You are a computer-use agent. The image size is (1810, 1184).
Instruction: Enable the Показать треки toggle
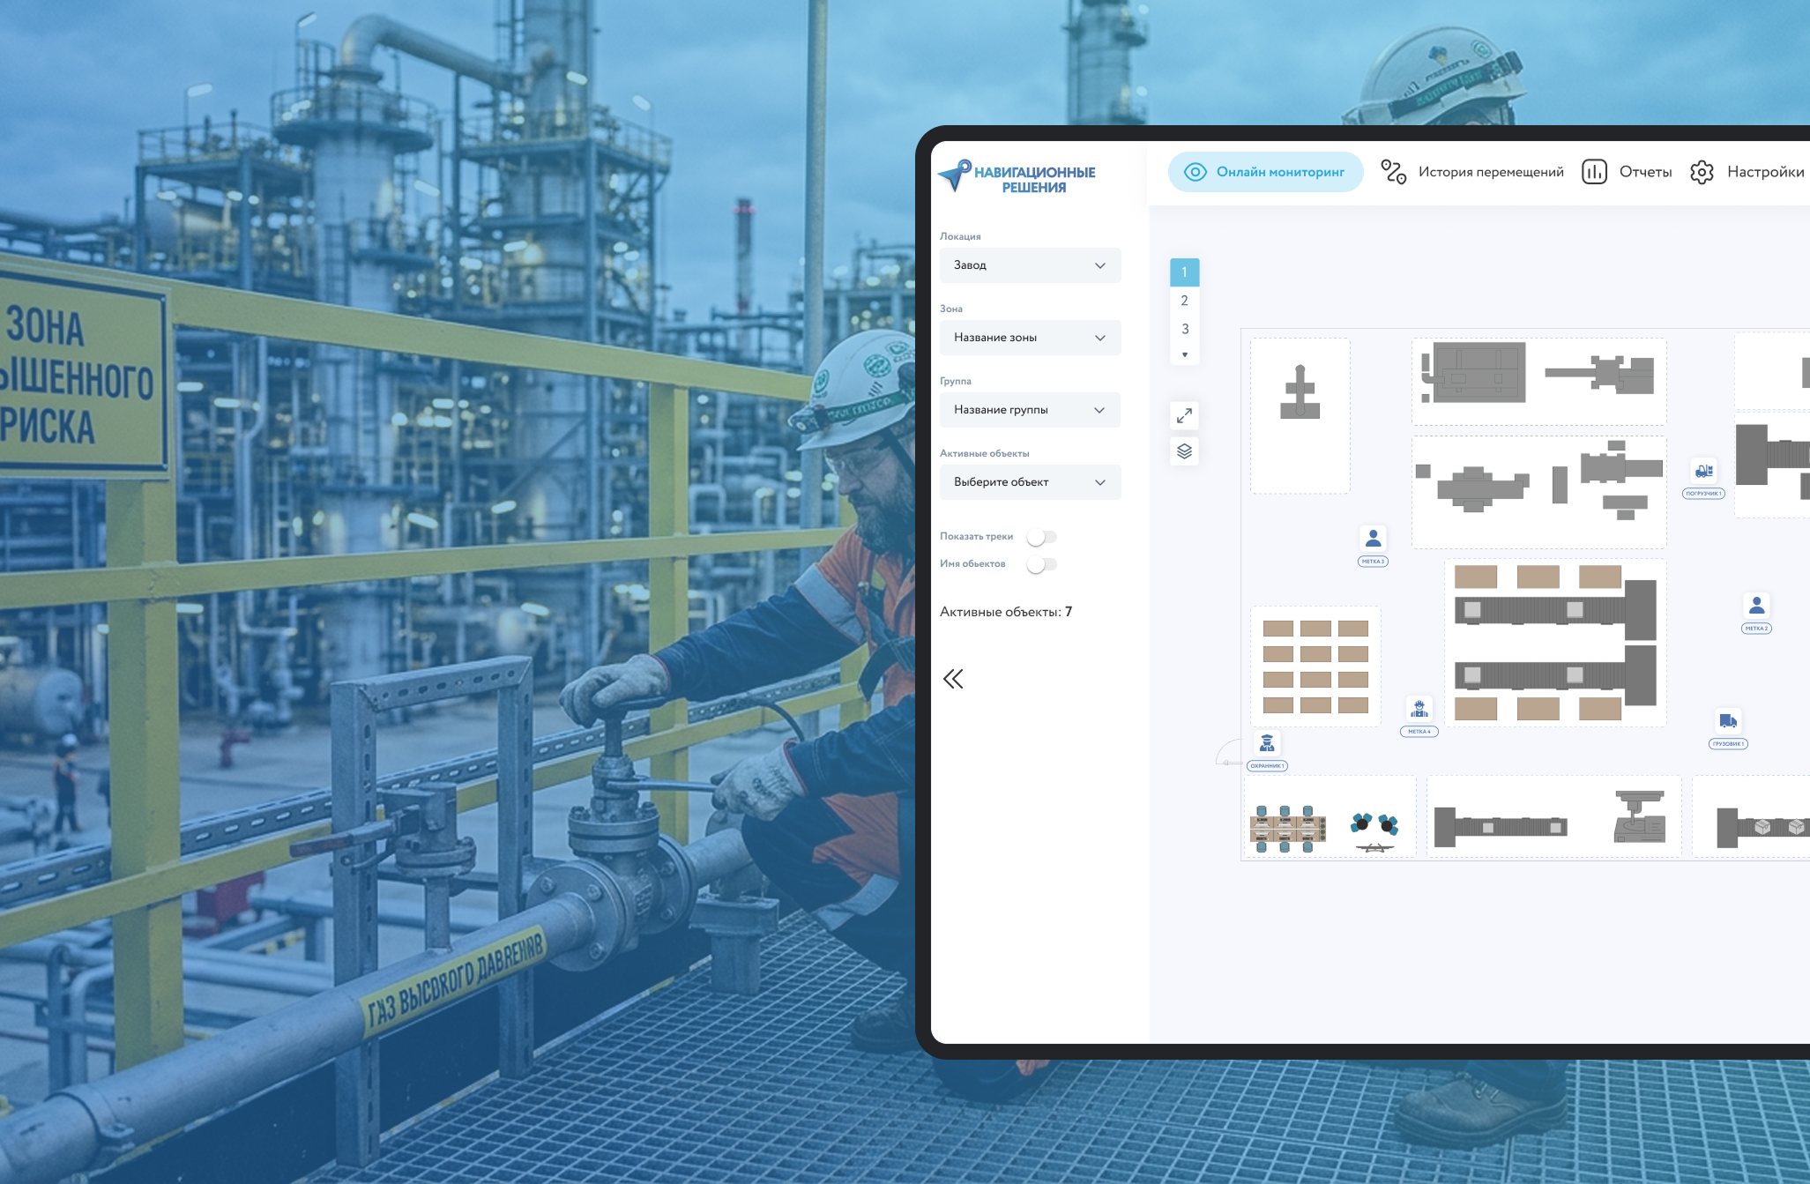[x=1041, y=537]
